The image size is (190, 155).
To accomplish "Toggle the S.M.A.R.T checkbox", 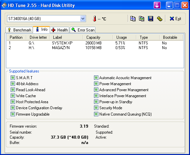I will 13,77.
